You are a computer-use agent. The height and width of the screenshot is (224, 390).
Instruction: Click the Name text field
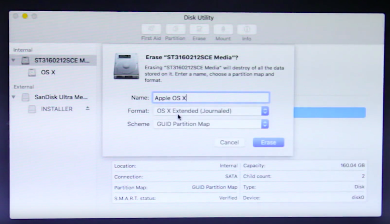[x=211, y=98]
